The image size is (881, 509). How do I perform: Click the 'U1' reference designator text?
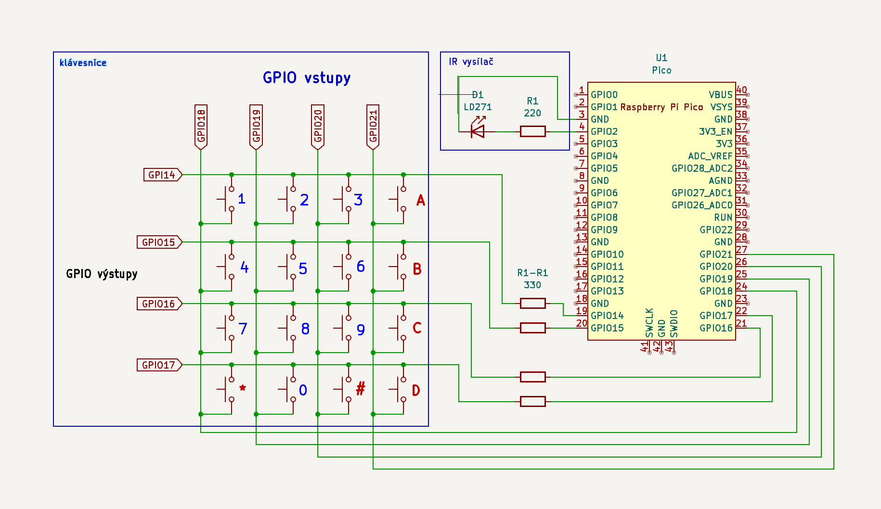pos(661,58)
